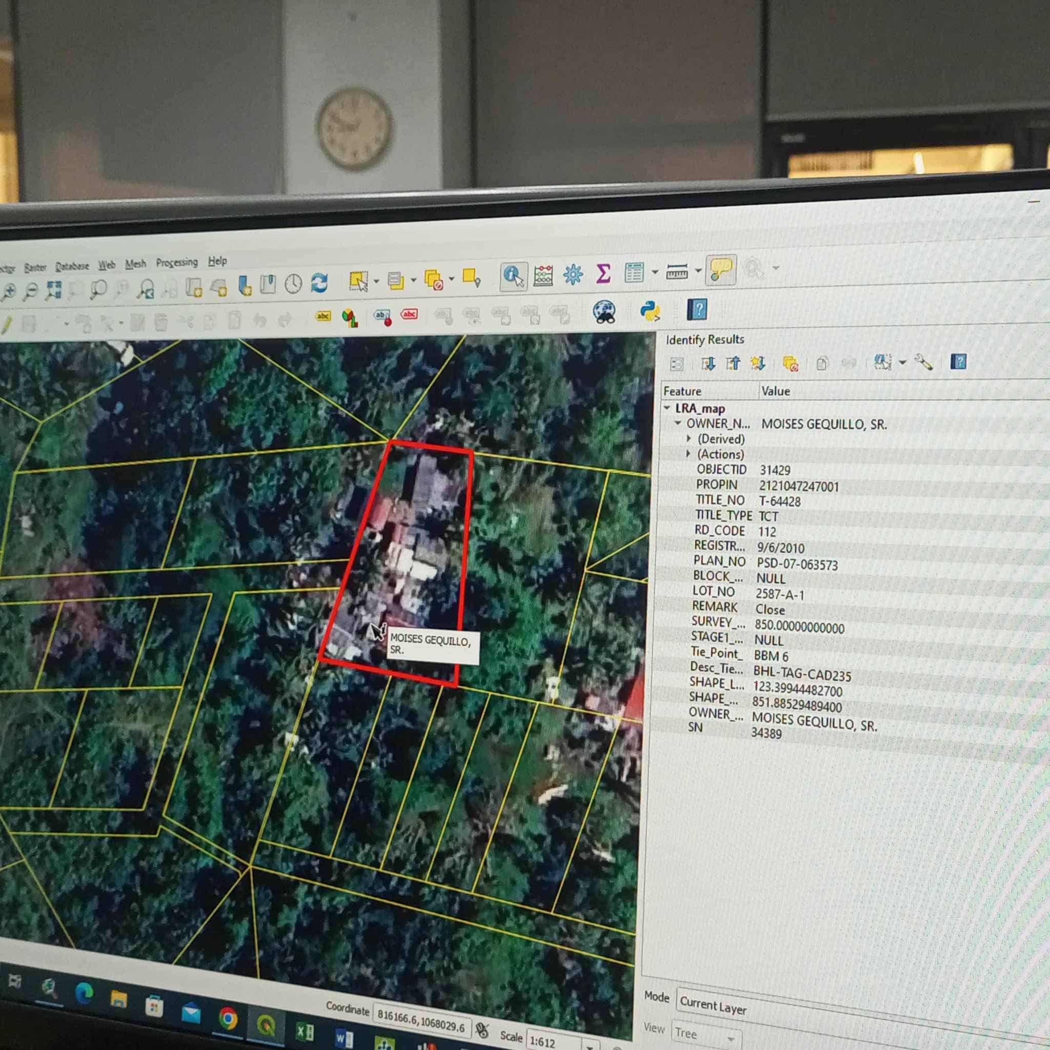Open the Mode Current Layer combo box
Screen dimensions: 1050x1050
pyautogui.click(x=864, y=1017)
